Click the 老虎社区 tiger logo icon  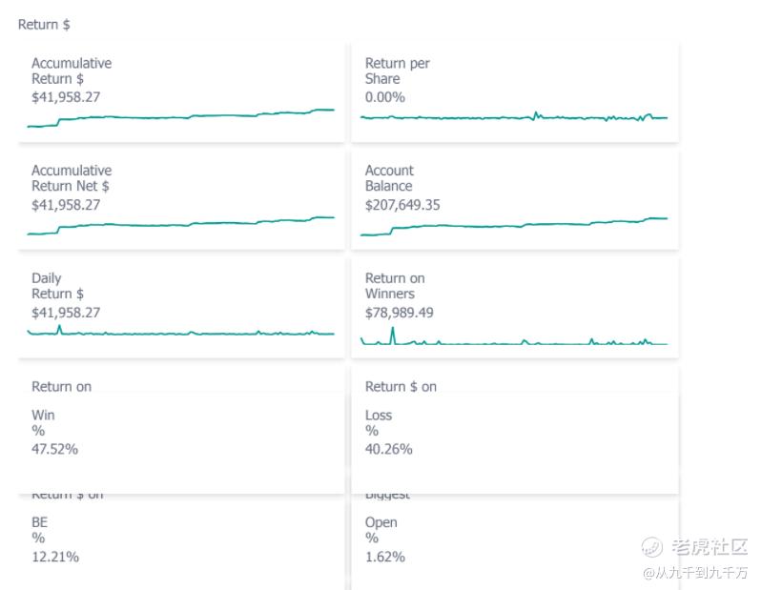tap(651, 547)
